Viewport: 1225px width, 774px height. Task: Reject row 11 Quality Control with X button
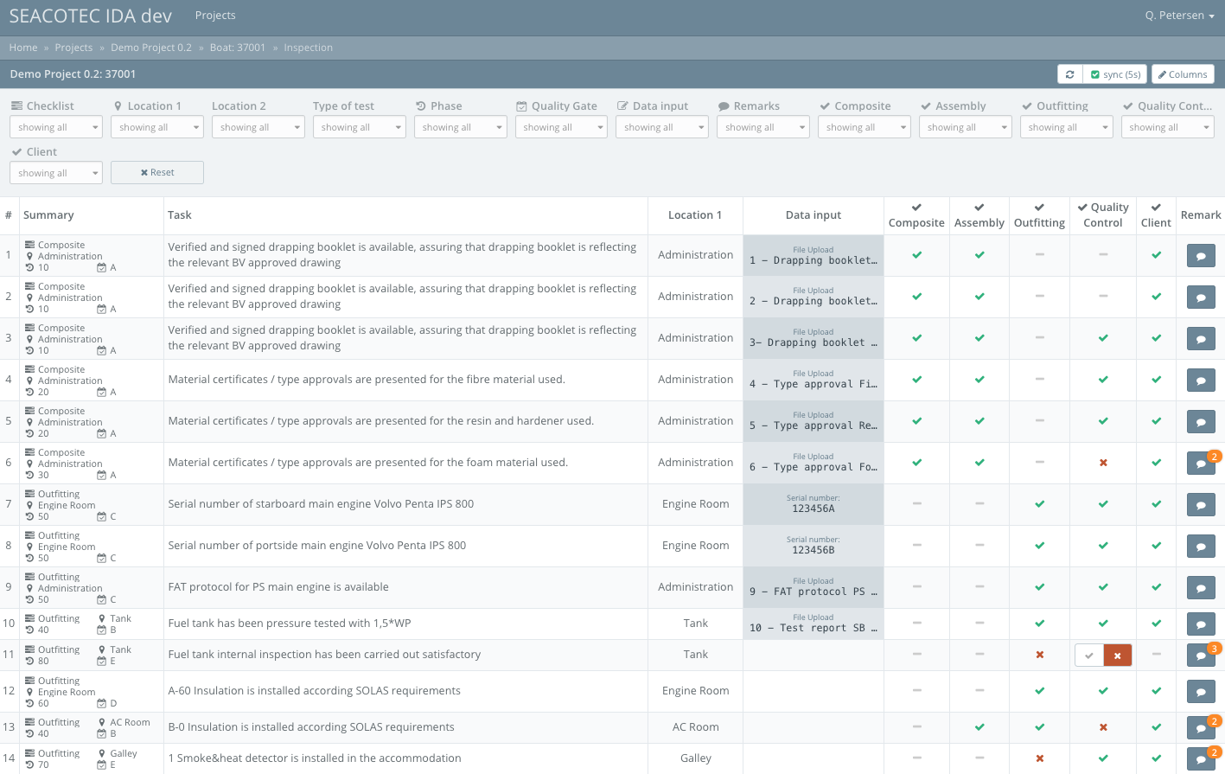click(1117, 656)
